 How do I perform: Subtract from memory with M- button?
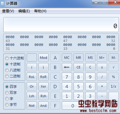[114, 58]
